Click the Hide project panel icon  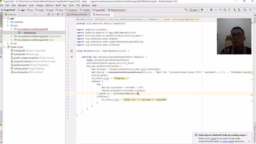click(63, 14)
